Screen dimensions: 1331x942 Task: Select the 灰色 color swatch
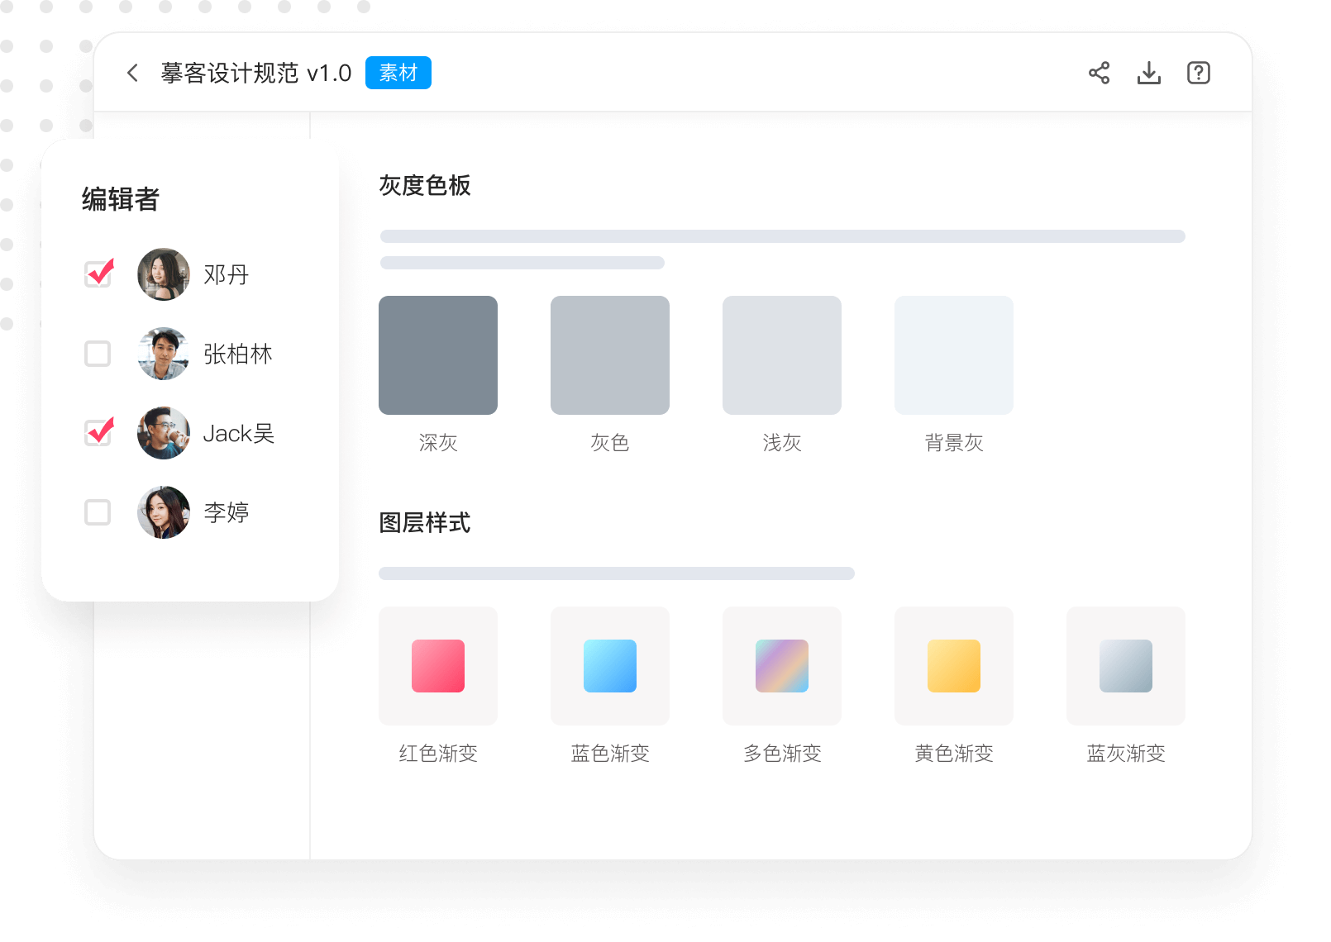click(610, 355)
